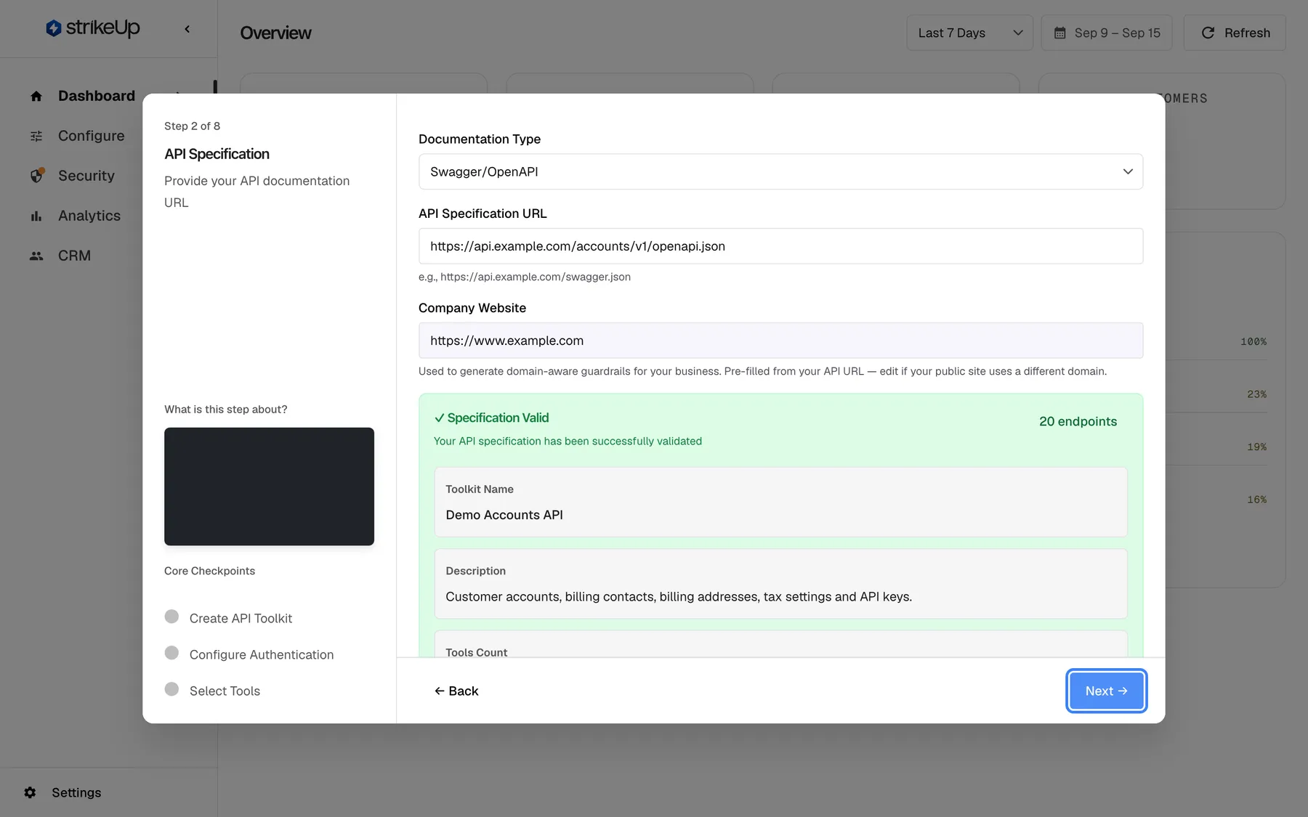The width and height of the screenshot is (1308, 817).
Task: Play the dark step explainer video thumbnail
Action: tap(269, 487)
